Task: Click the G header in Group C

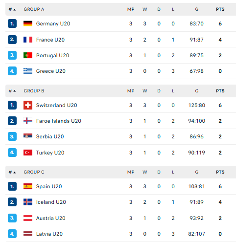Action: [x=197, y=172]
